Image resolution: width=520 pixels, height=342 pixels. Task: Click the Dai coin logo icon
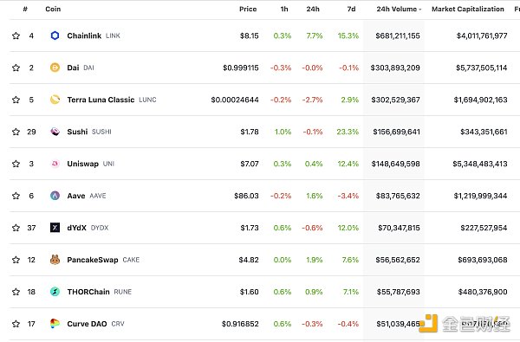55,68
